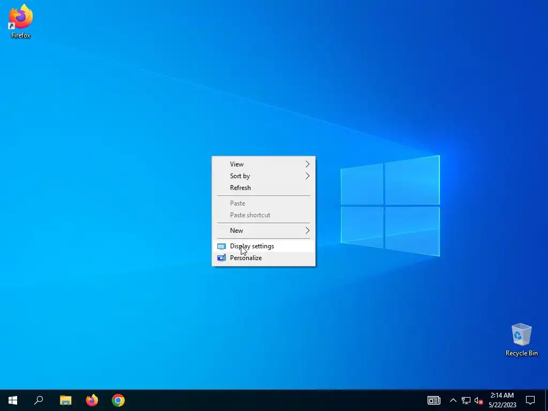Open the New submenu
The image size is (548, 411).
[263, 230]
